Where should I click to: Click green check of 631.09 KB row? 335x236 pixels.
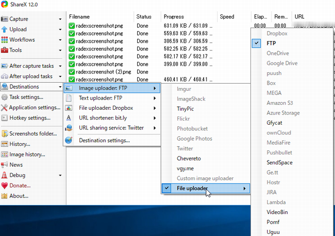click(x=72, y=26)
